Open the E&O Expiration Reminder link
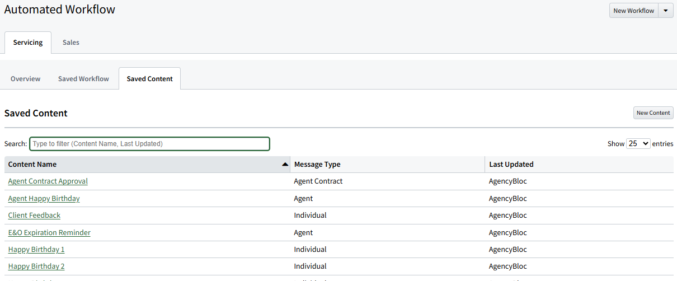This screenshot has height=281, width=677. (x=49, y=233)
